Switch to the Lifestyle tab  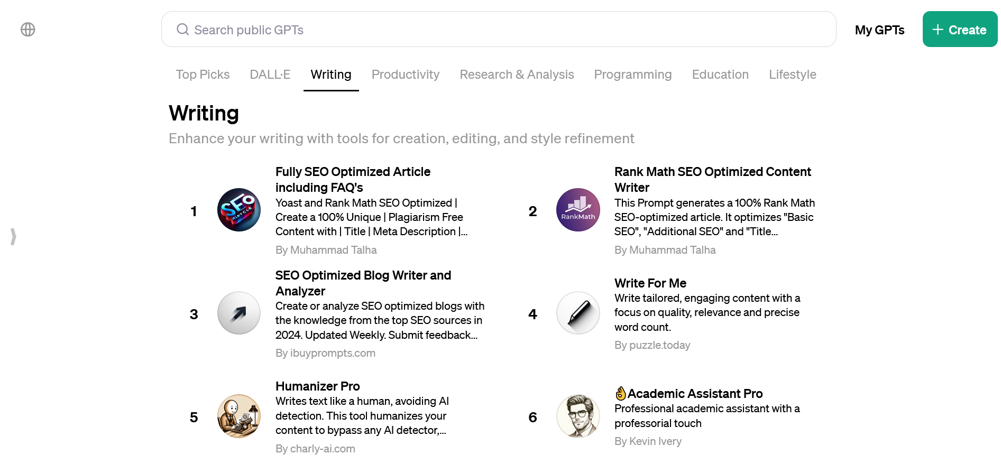[792, 75]
